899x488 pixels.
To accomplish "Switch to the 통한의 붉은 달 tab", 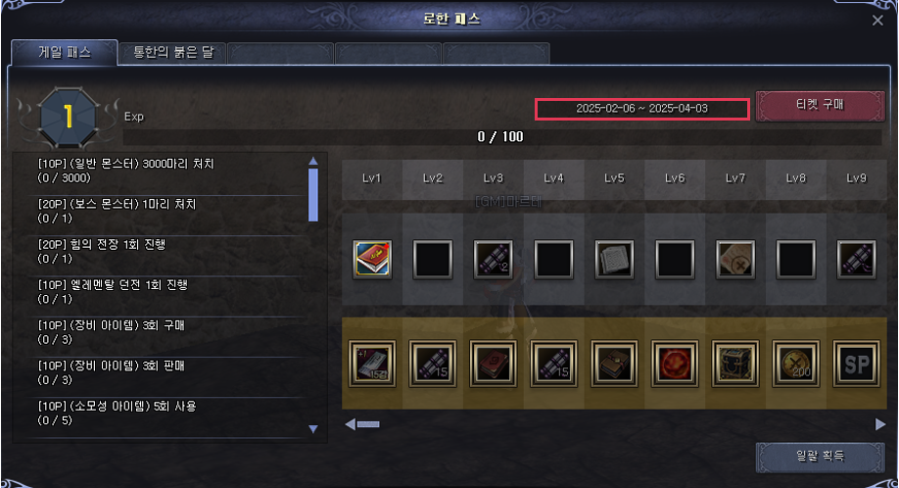I will (x=173, y=53).
